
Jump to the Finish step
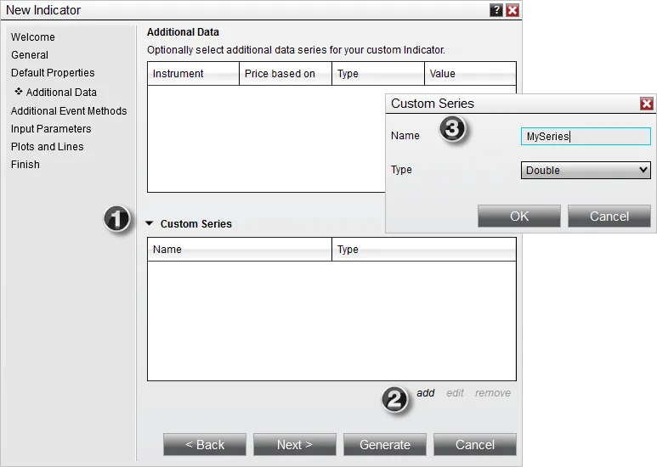point(25,165)
